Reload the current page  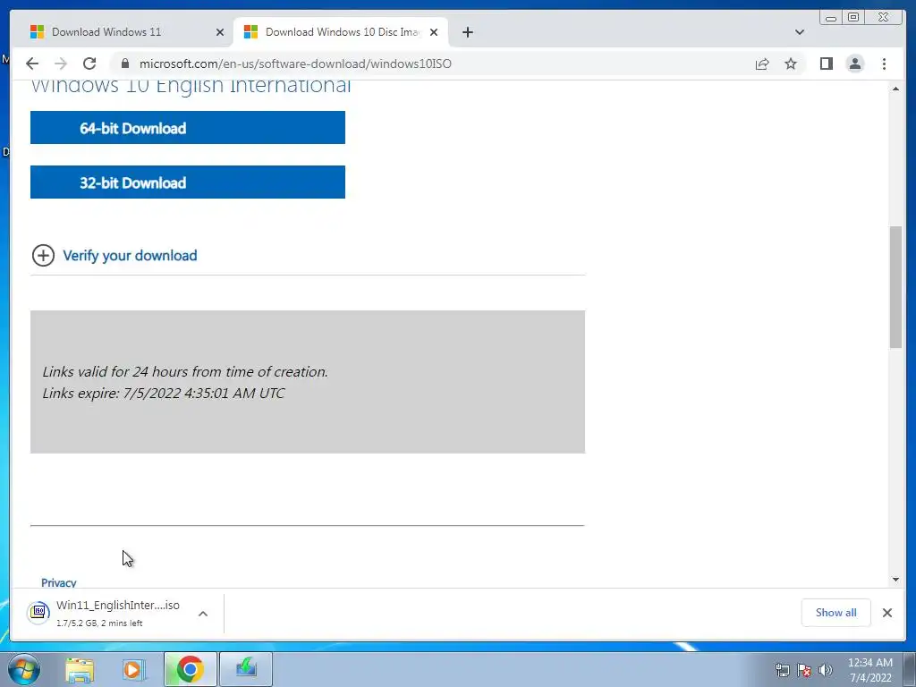pyautogui.click(x=89, y=64)
